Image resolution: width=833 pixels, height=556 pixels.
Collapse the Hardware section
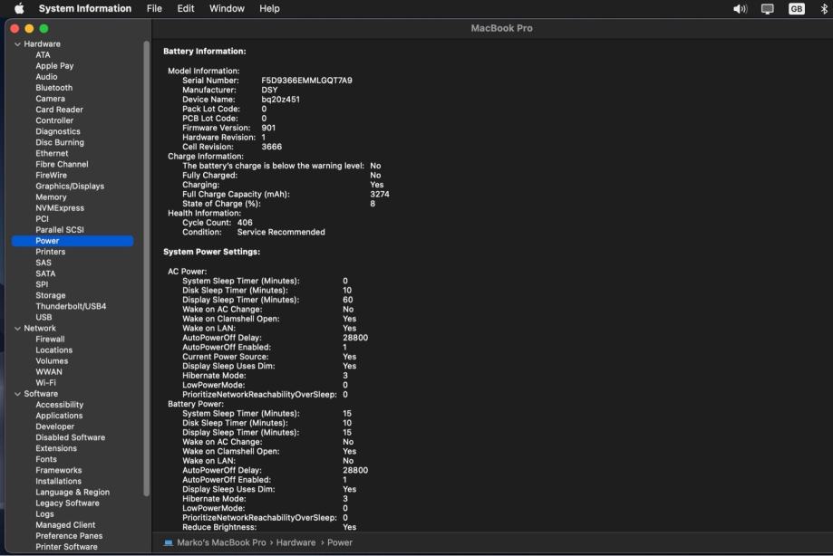click(17, 44)
